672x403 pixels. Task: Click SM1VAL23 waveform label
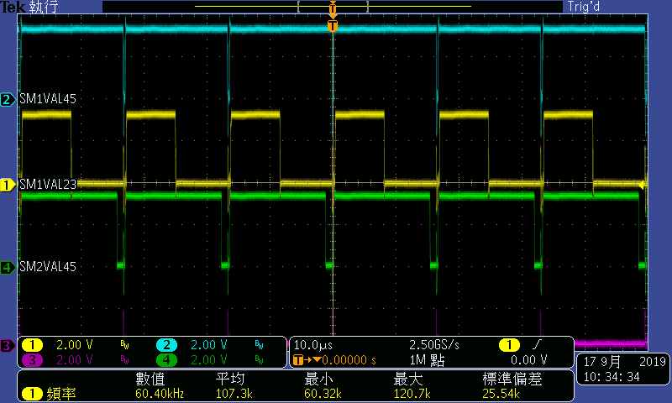point(48,185)
